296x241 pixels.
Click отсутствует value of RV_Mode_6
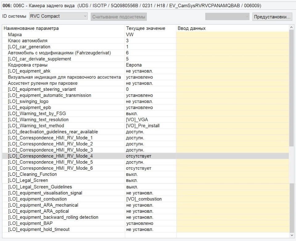coord(138,168)
